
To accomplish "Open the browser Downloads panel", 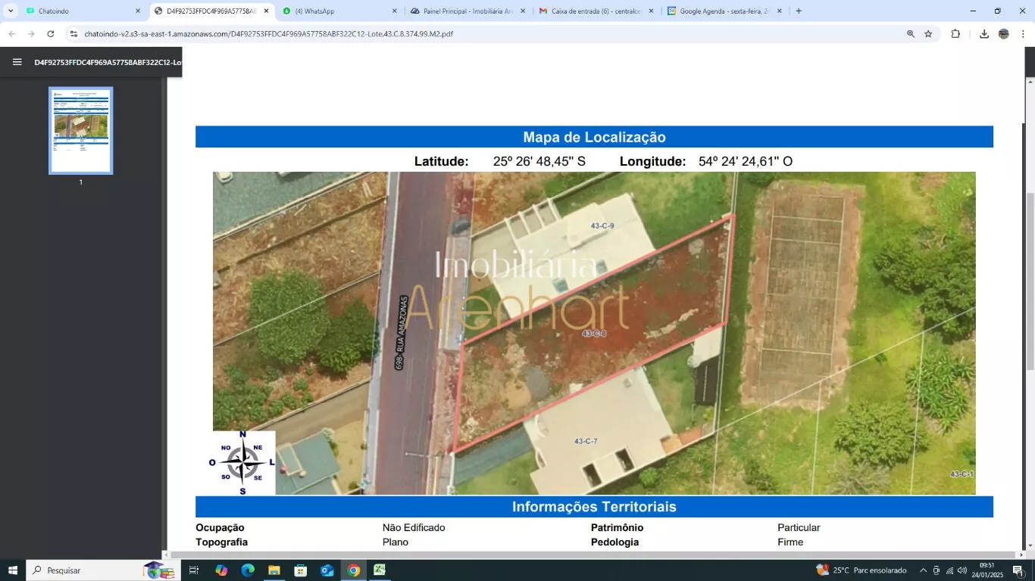I will pos(984,34).
